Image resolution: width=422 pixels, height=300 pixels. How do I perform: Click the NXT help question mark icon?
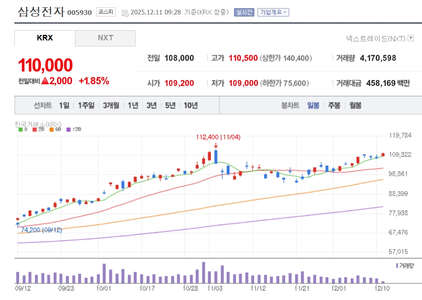pos(411,38)
